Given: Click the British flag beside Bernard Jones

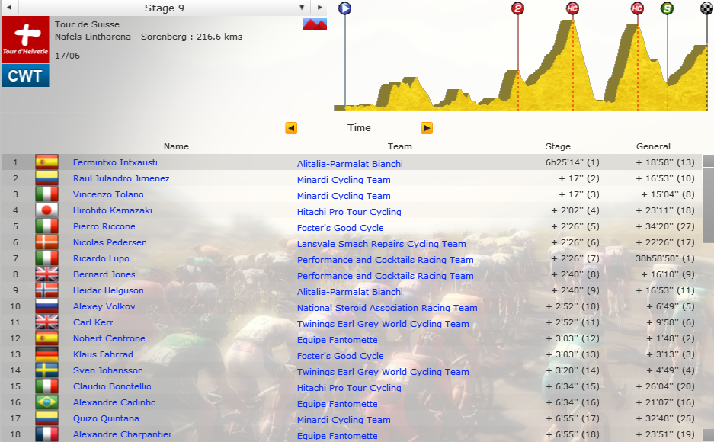Looking at the screenshot, I should tap(47, 274).
